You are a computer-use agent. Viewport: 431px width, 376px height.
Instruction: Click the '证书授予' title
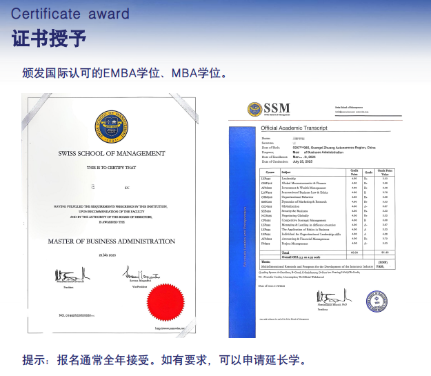point(49,38)
